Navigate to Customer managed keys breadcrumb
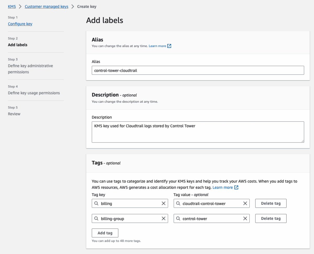 coord(46,7)
